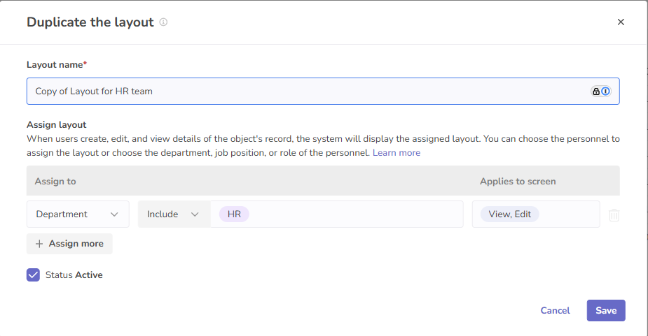Click the Assign layout heading
This screenshot has height=336, width=648.
point(57,125)
